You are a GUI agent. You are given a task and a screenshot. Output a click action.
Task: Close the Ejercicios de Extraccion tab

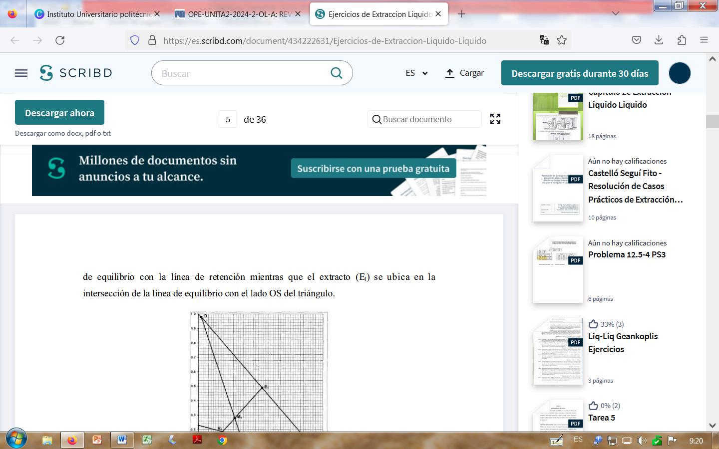pos(438,14)
